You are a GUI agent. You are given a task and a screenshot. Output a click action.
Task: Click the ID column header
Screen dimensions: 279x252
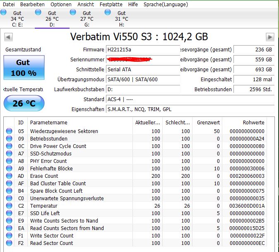pyautogui.click(x=21, y=122)
